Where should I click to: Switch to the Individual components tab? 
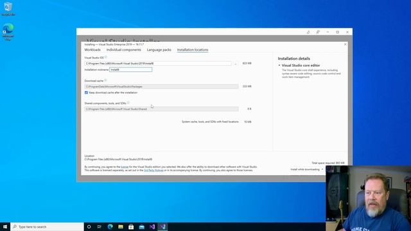pyautogui.click(x=123, y=50)
